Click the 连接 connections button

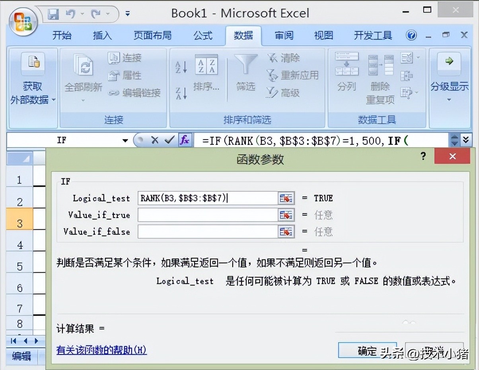pos(125,58)
